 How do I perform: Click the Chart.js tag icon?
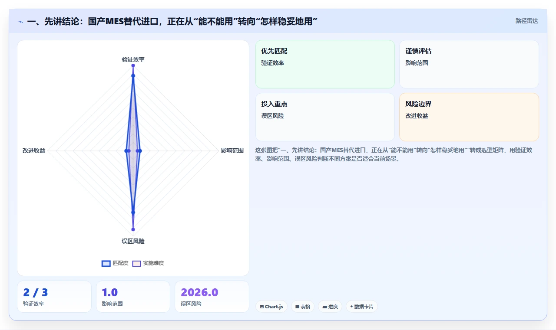point(261,307)
